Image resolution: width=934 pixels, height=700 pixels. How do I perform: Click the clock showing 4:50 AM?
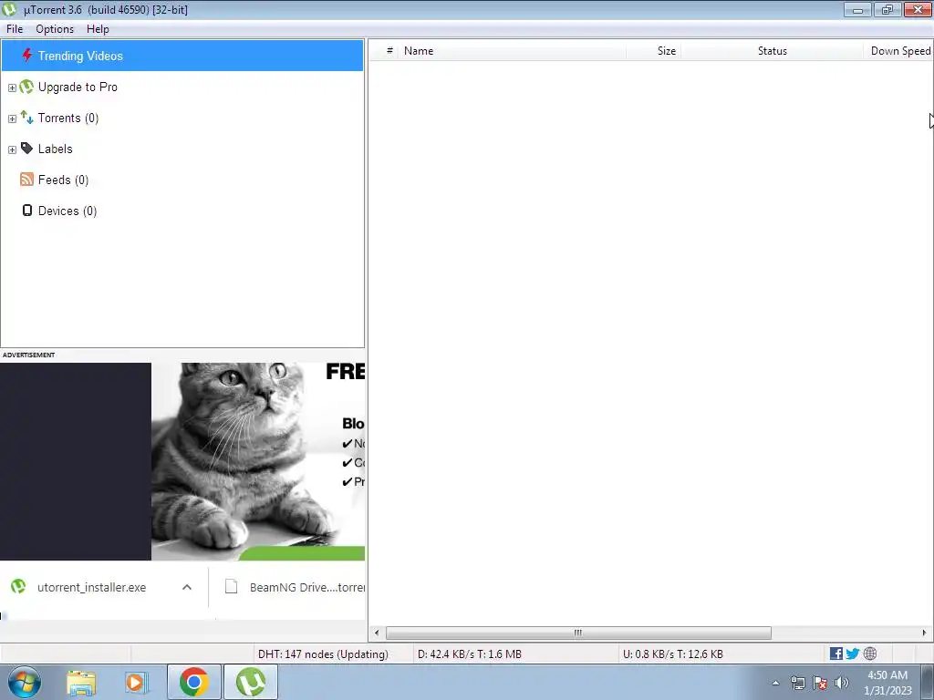click(x=887, y=682)
